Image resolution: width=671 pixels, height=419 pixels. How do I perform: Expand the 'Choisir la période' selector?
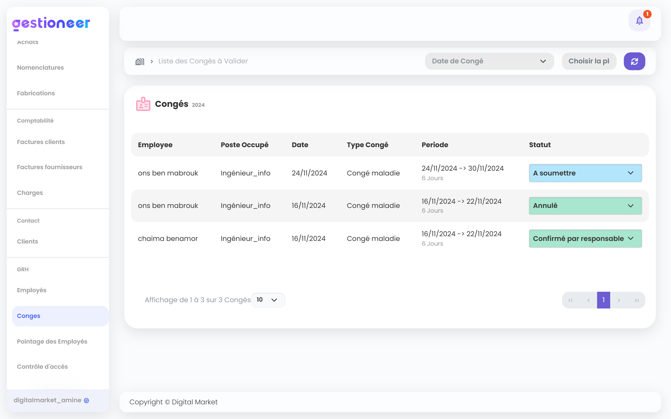(x=589, y=61)
